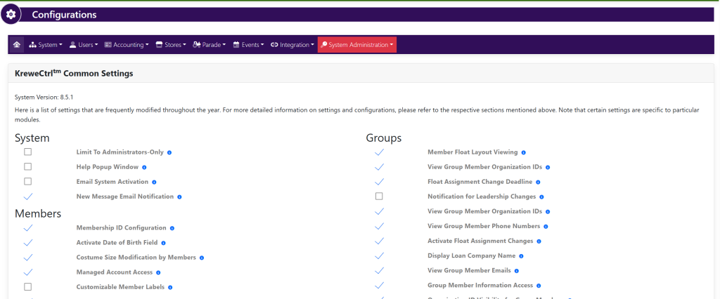Enable the Limit To Administrators-Only checkbox
The width and height of the screenshot is (720, 299).
[x=28, y=152]
